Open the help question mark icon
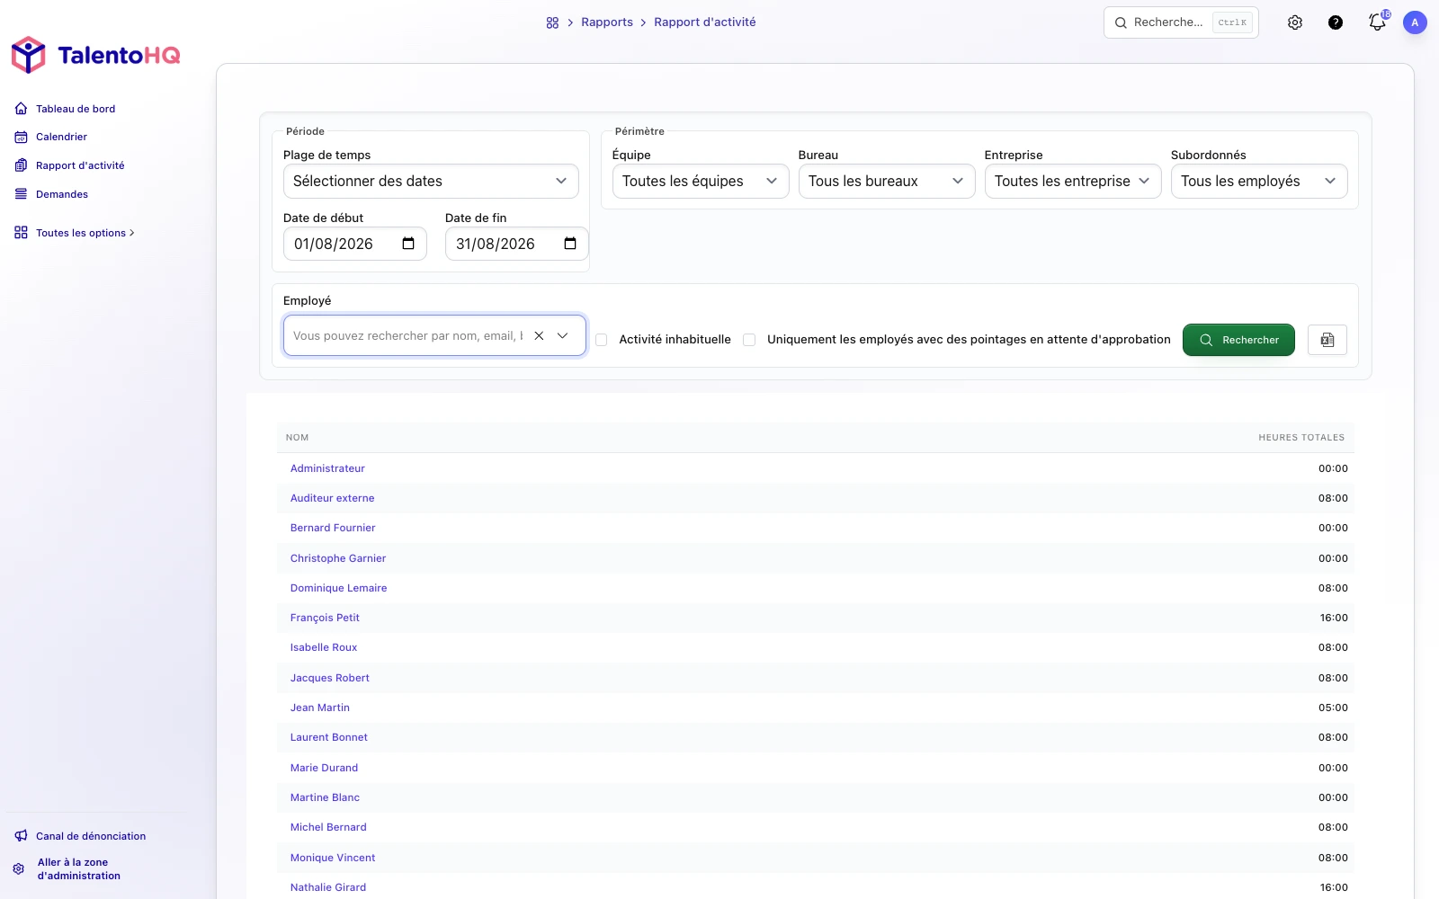 (x=1336, y=22)
